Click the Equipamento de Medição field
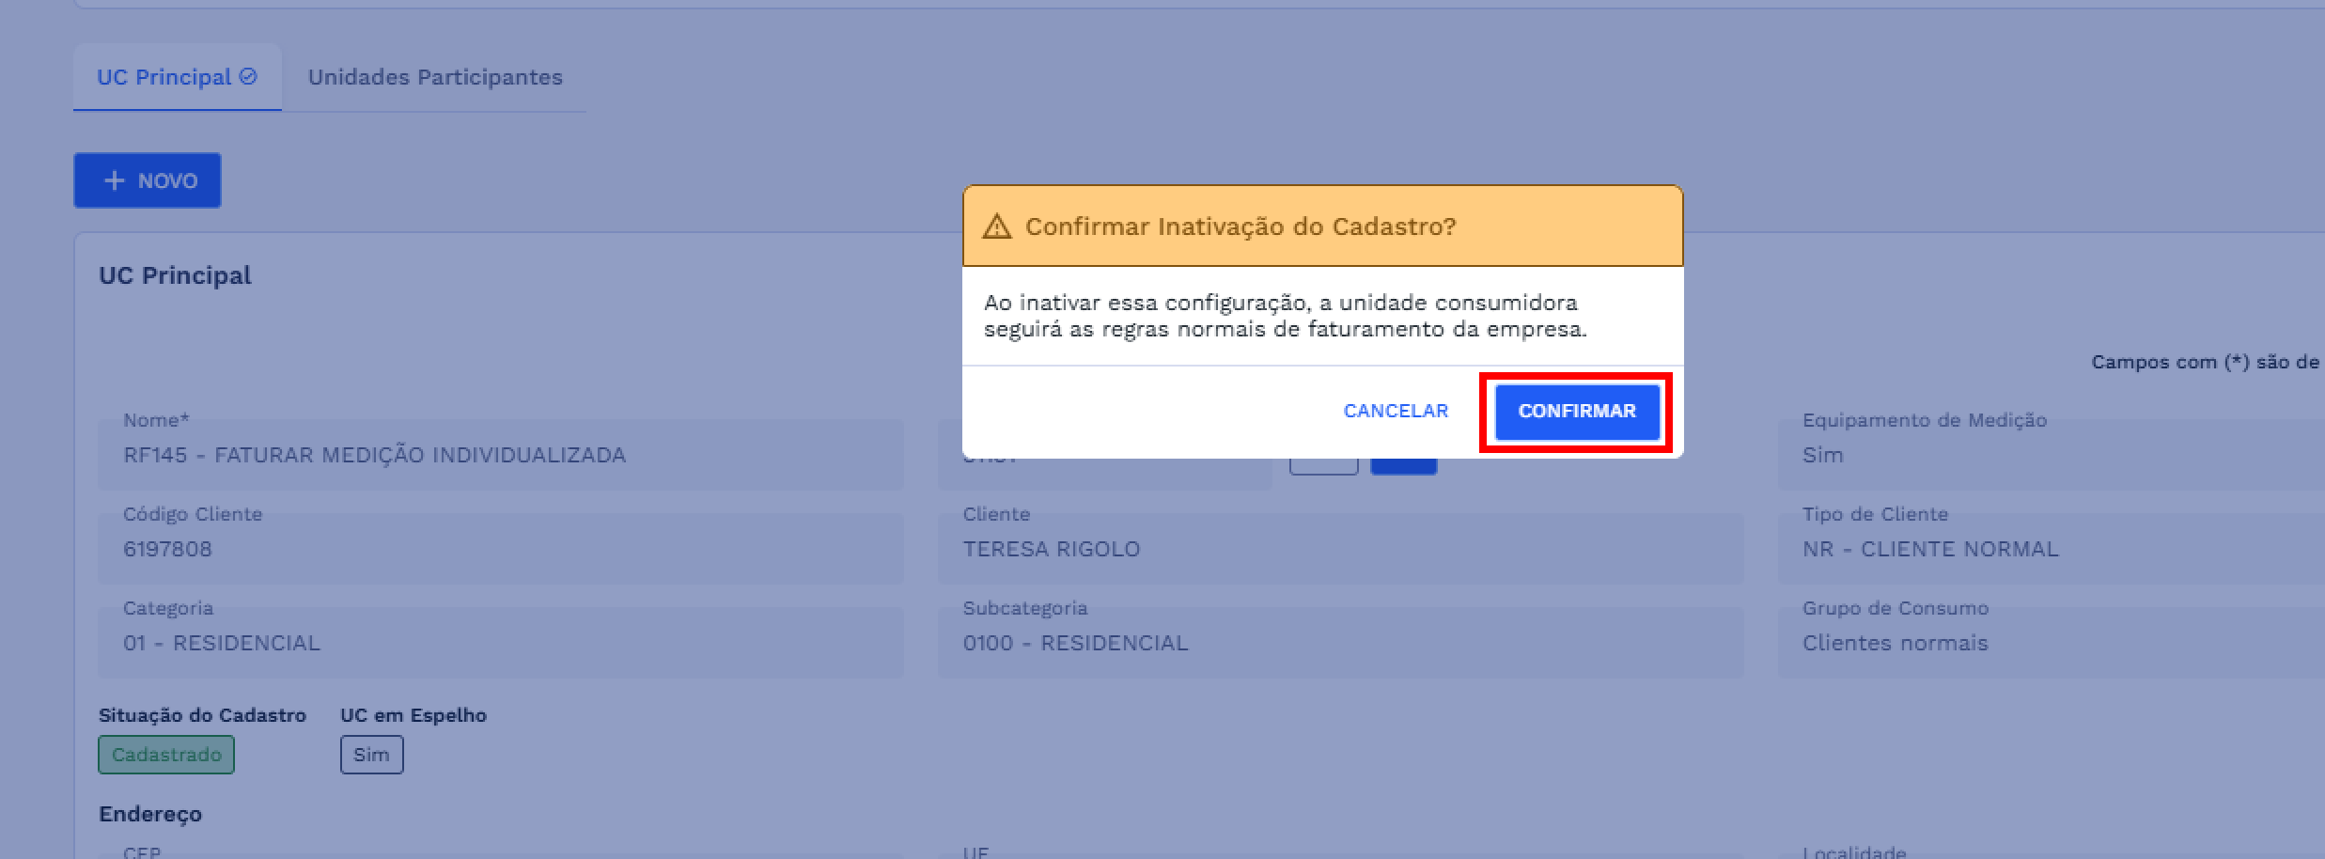 point(2051,455)
